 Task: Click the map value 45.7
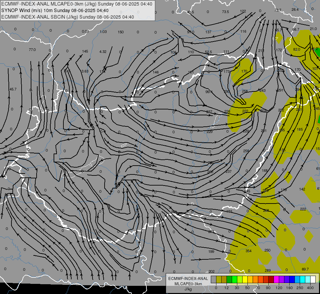coord(13,89)
